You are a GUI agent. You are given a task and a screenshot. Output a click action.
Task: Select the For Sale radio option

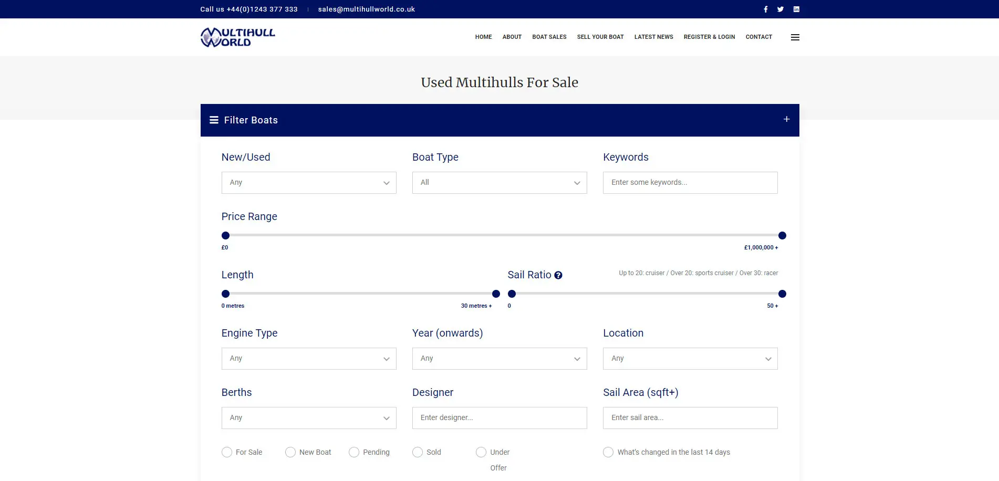[227, 452]
